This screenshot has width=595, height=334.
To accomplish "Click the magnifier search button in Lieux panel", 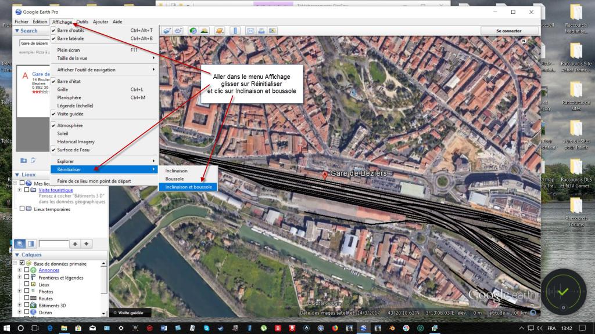I will tap(20, 244).
